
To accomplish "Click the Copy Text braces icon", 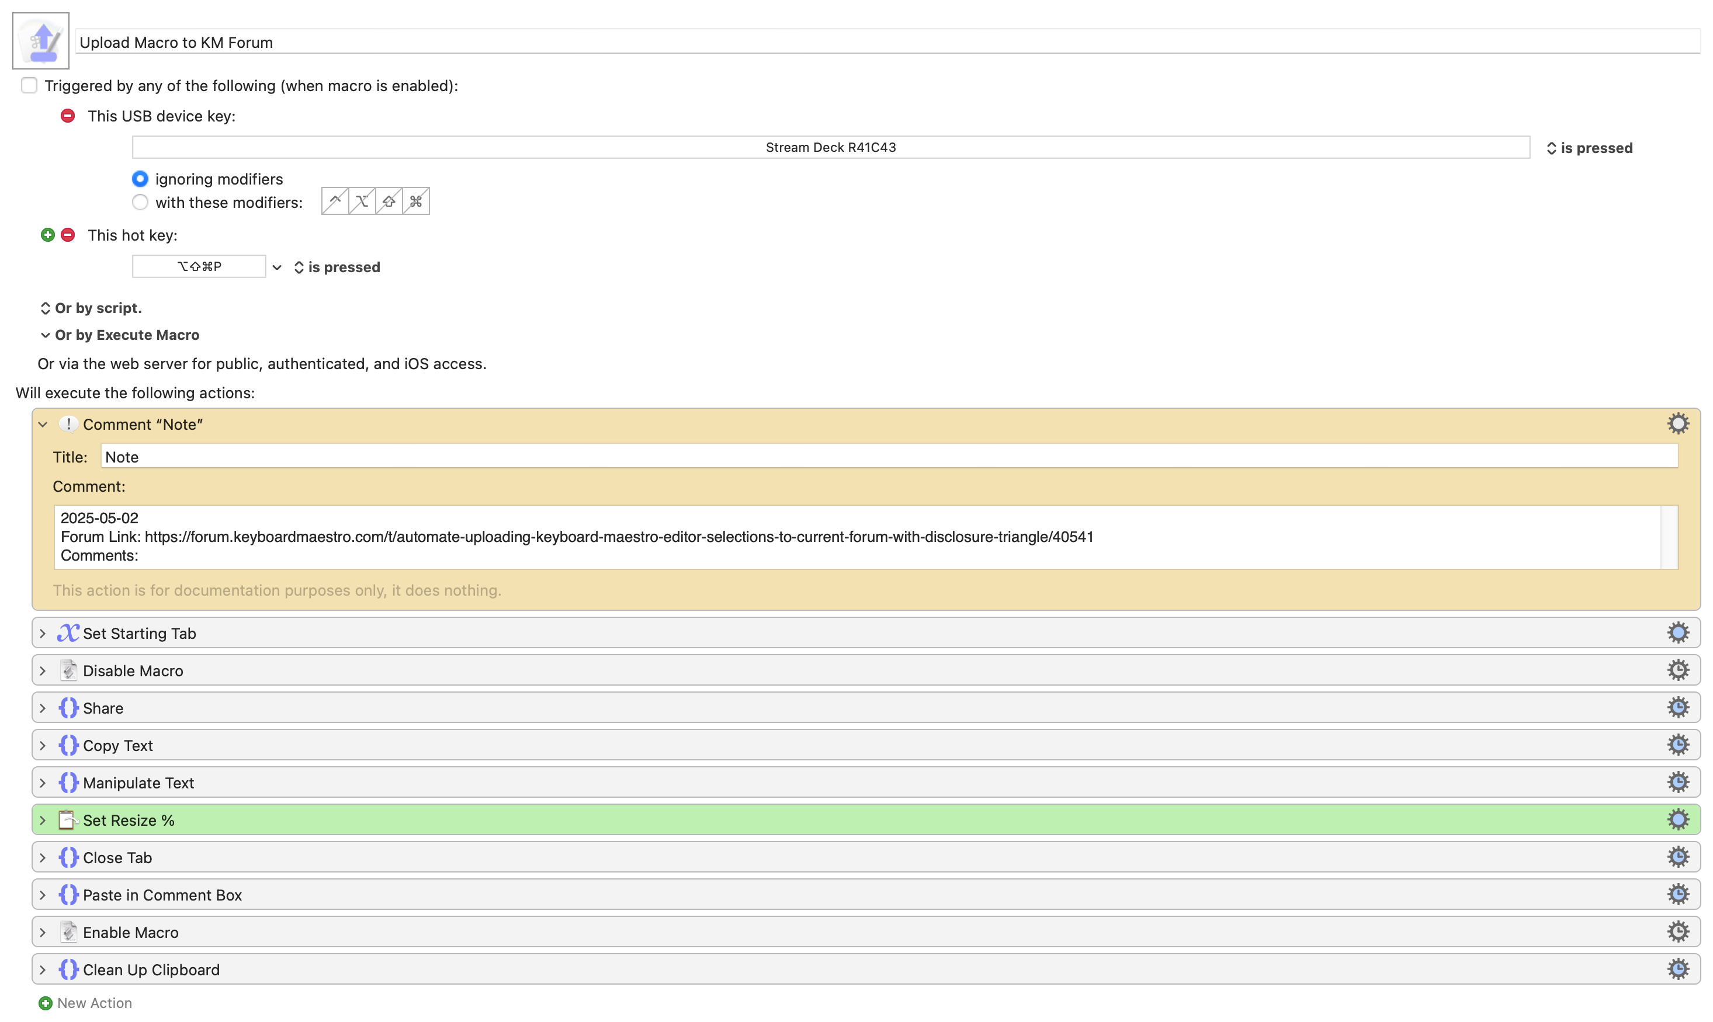I will pyautogui.click(x=68, y=745).
